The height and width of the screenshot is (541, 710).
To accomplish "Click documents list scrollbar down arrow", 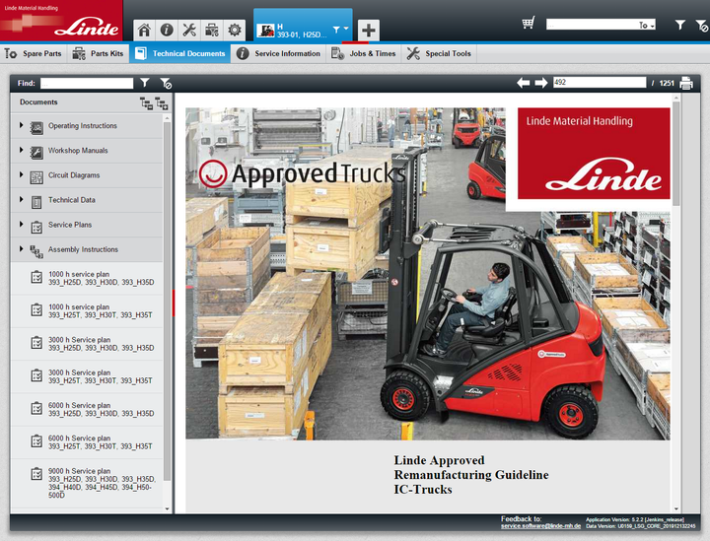I will pos(167,508).
